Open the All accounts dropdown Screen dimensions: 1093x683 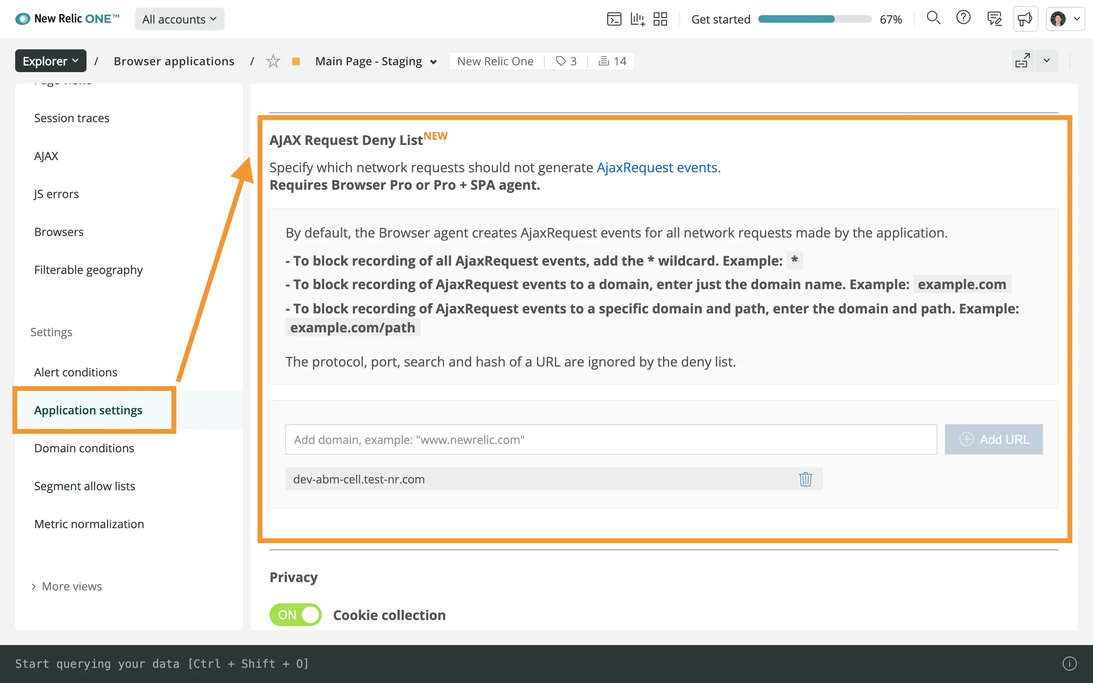[x=179, y=19]
